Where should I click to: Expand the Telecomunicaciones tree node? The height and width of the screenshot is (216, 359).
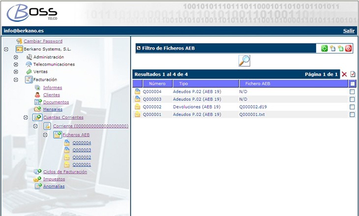pyautogui.click(x=16, y=64)
